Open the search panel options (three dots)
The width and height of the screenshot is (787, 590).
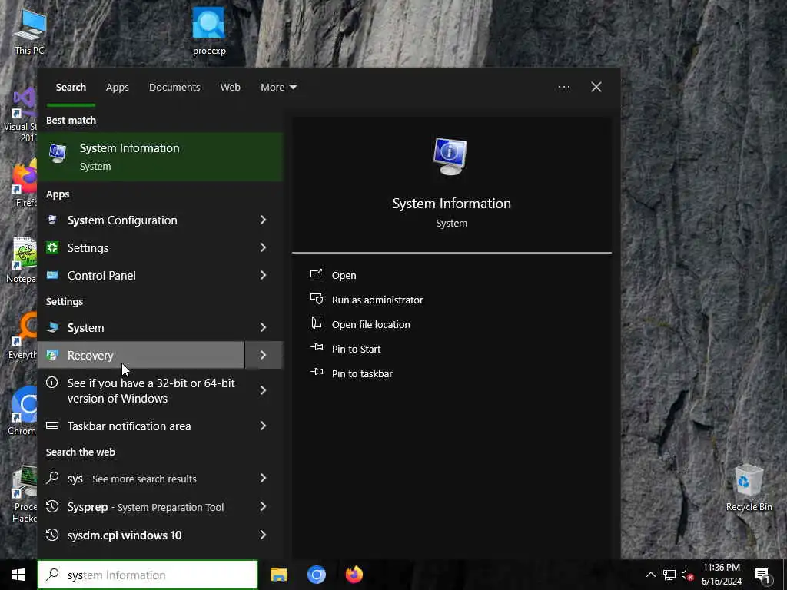click(x=563, y=88)
